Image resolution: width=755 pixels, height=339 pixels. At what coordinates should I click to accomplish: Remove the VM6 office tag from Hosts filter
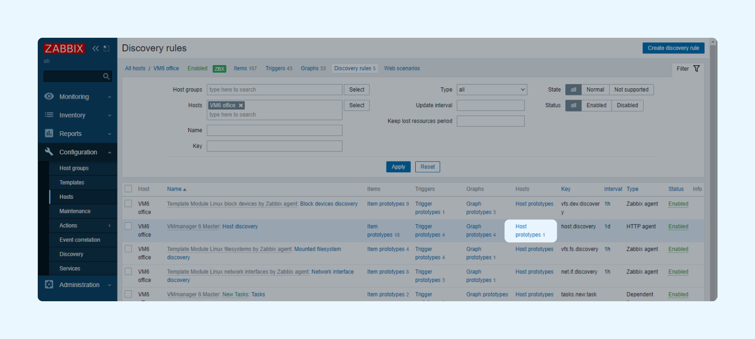click(x=241, y=105)
